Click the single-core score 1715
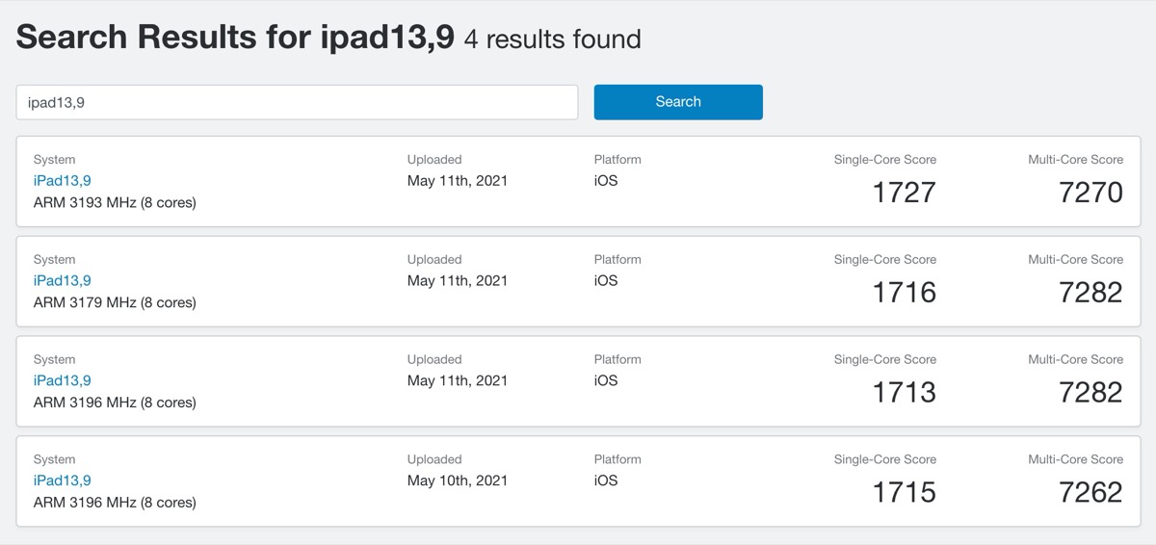 click(904, 493)
